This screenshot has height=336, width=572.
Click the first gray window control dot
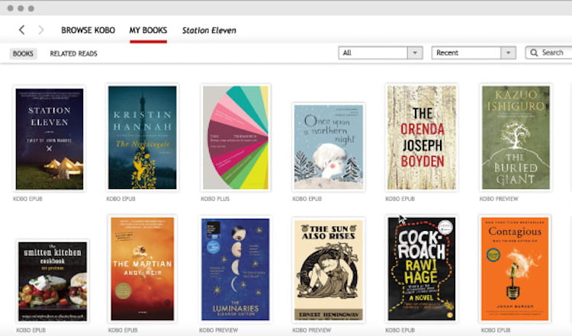[10, 8]
